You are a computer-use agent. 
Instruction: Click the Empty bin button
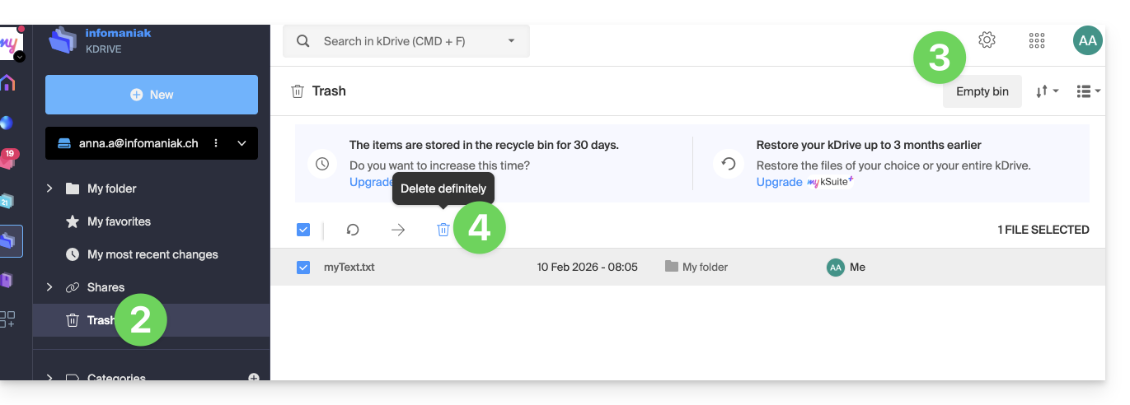click(982, 91)
